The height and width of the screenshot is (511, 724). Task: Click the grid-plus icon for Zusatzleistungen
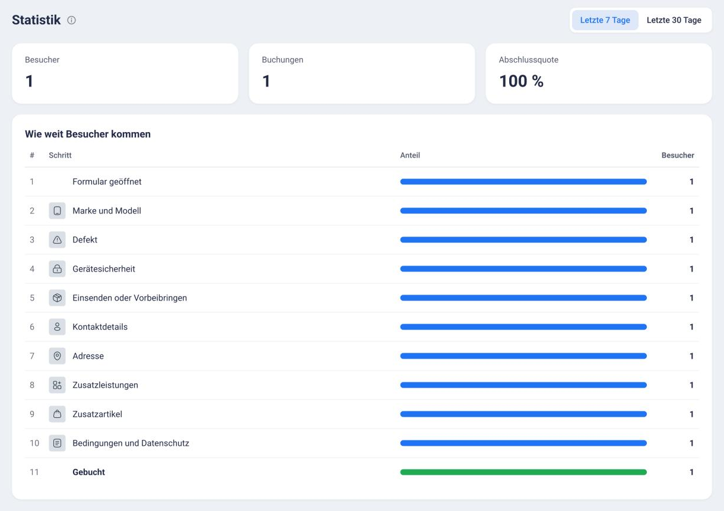57,385
